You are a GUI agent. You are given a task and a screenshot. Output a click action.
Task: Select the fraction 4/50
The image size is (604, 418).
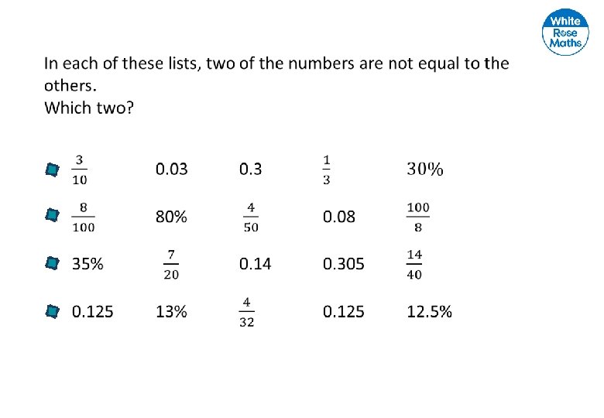[251, 218]
